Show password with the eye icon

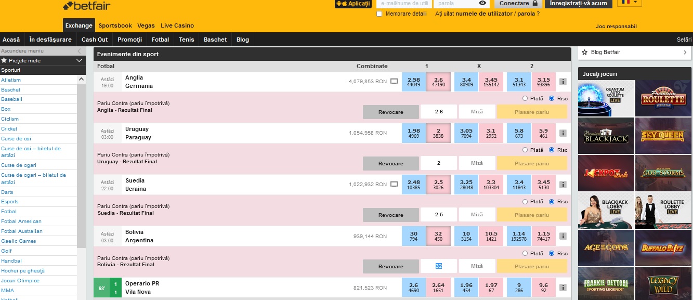click(482, 3)
